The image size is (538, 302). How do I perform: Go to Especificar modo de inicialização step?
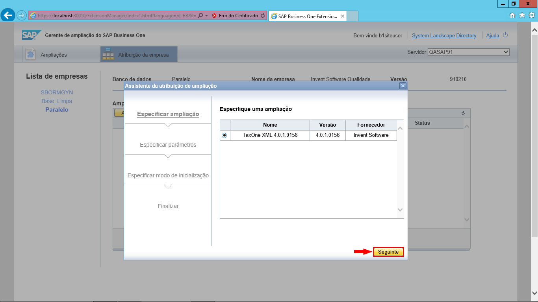tap(168, 175)
